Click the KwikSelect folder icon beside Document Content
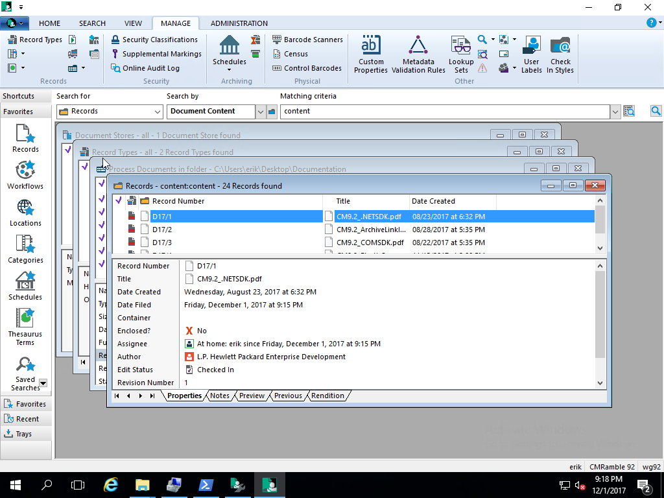 (x=272, y=112)
